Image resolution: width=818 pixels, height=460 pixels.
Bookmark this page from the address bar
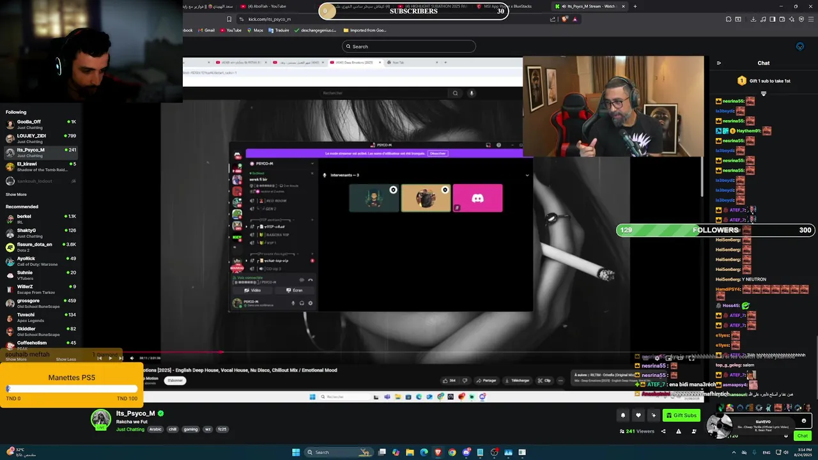tap(229, 19)
